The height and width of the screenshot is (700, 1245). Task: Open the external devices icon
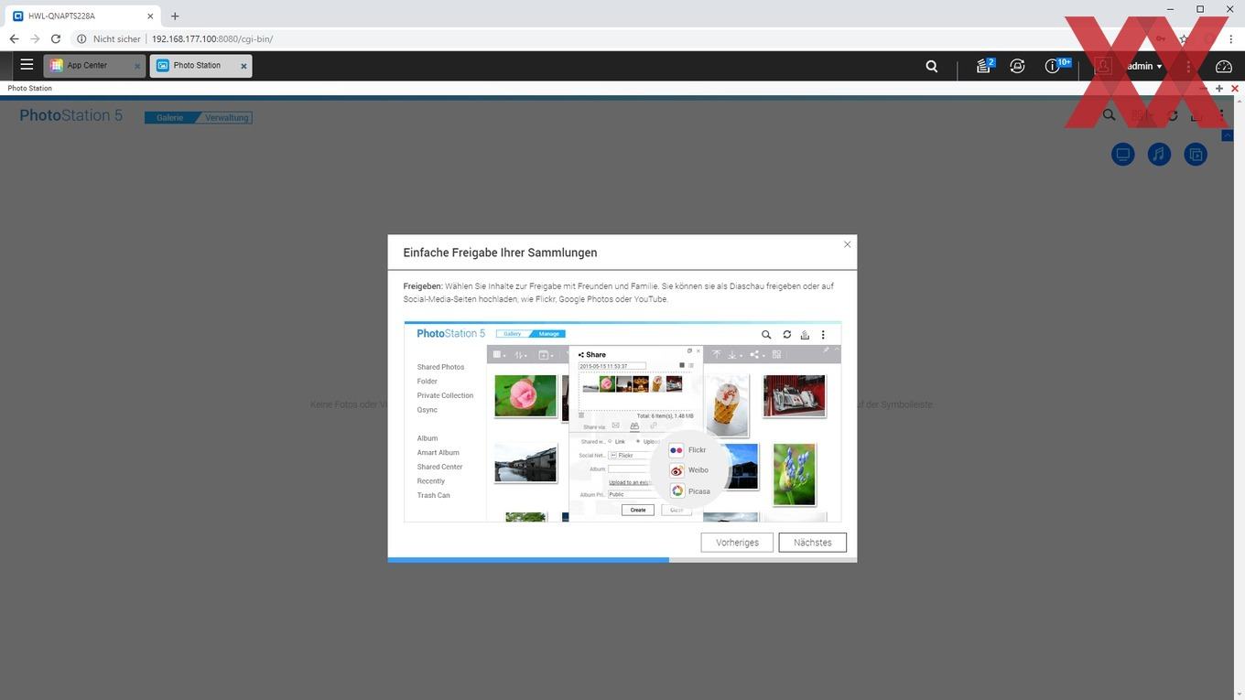point(1017,66)
